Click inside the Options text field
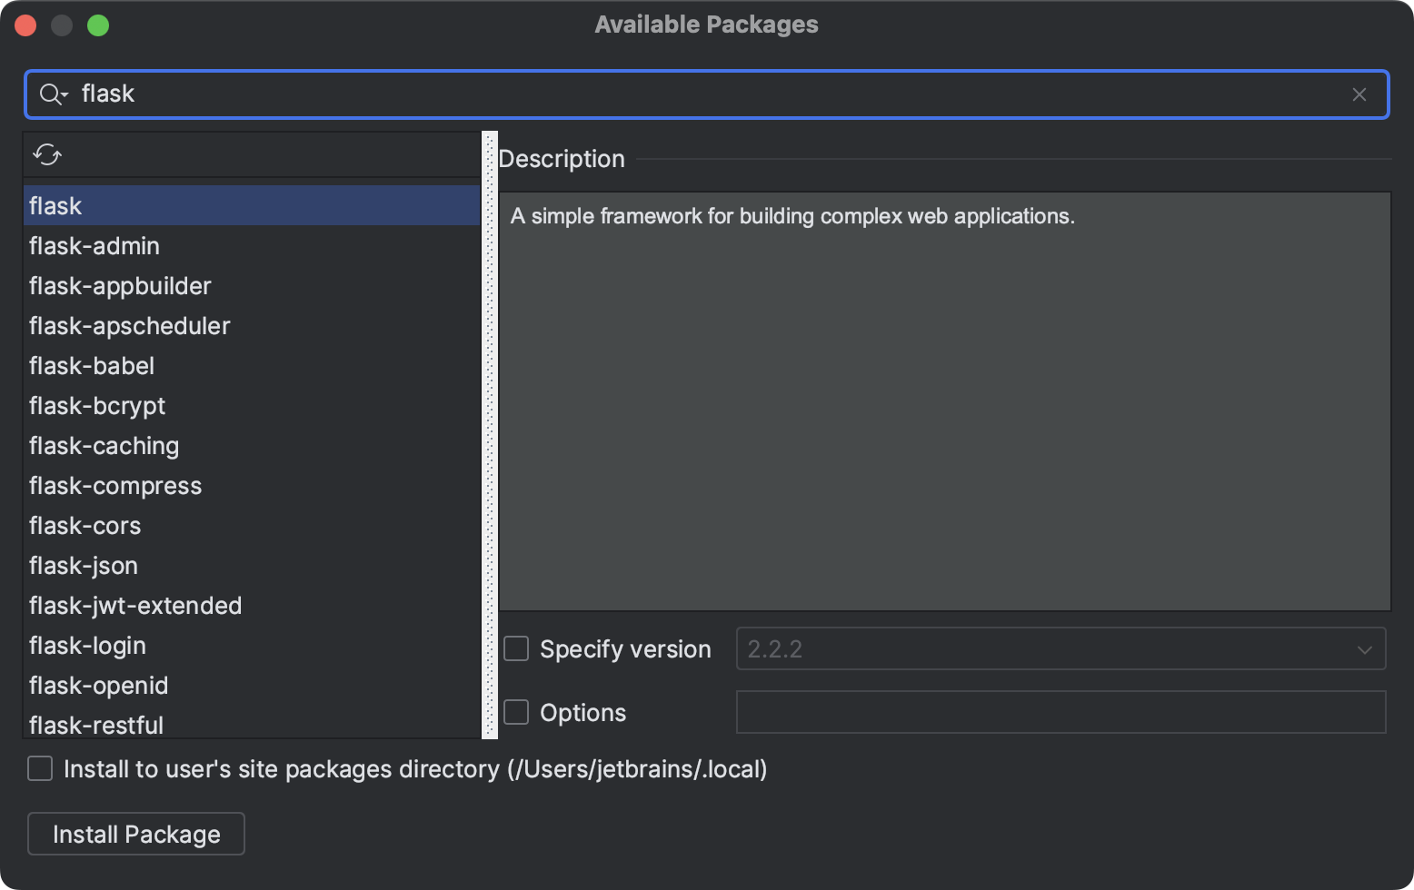 coord(1060,711)
